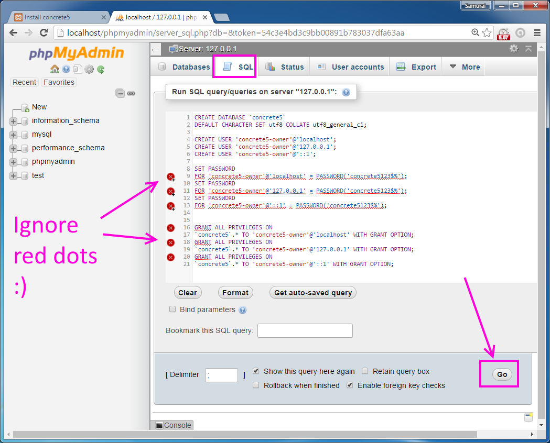Image resolution: width=550 pixels, height=443 pixels.
Task: Open the More dropdown tab
Action: pyautogui.click(x=464, y=67)
